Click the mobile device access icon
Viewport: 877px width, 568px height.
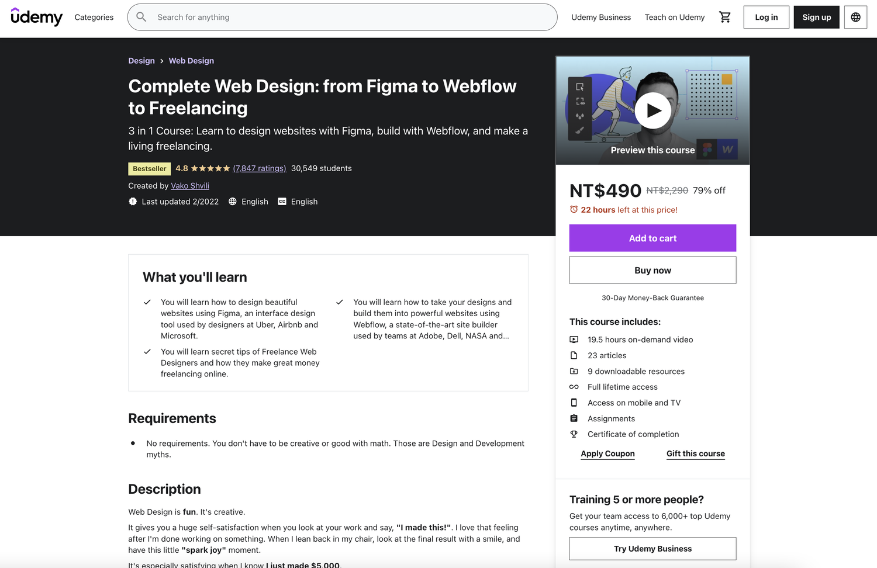[x=574, y=403]
